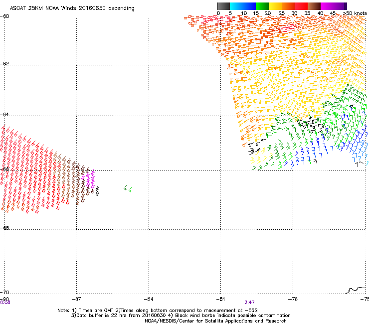This screenshot has width=369, height=324.
Task: Click the isolated pair of green wind barbs
Action: point(128,189)
